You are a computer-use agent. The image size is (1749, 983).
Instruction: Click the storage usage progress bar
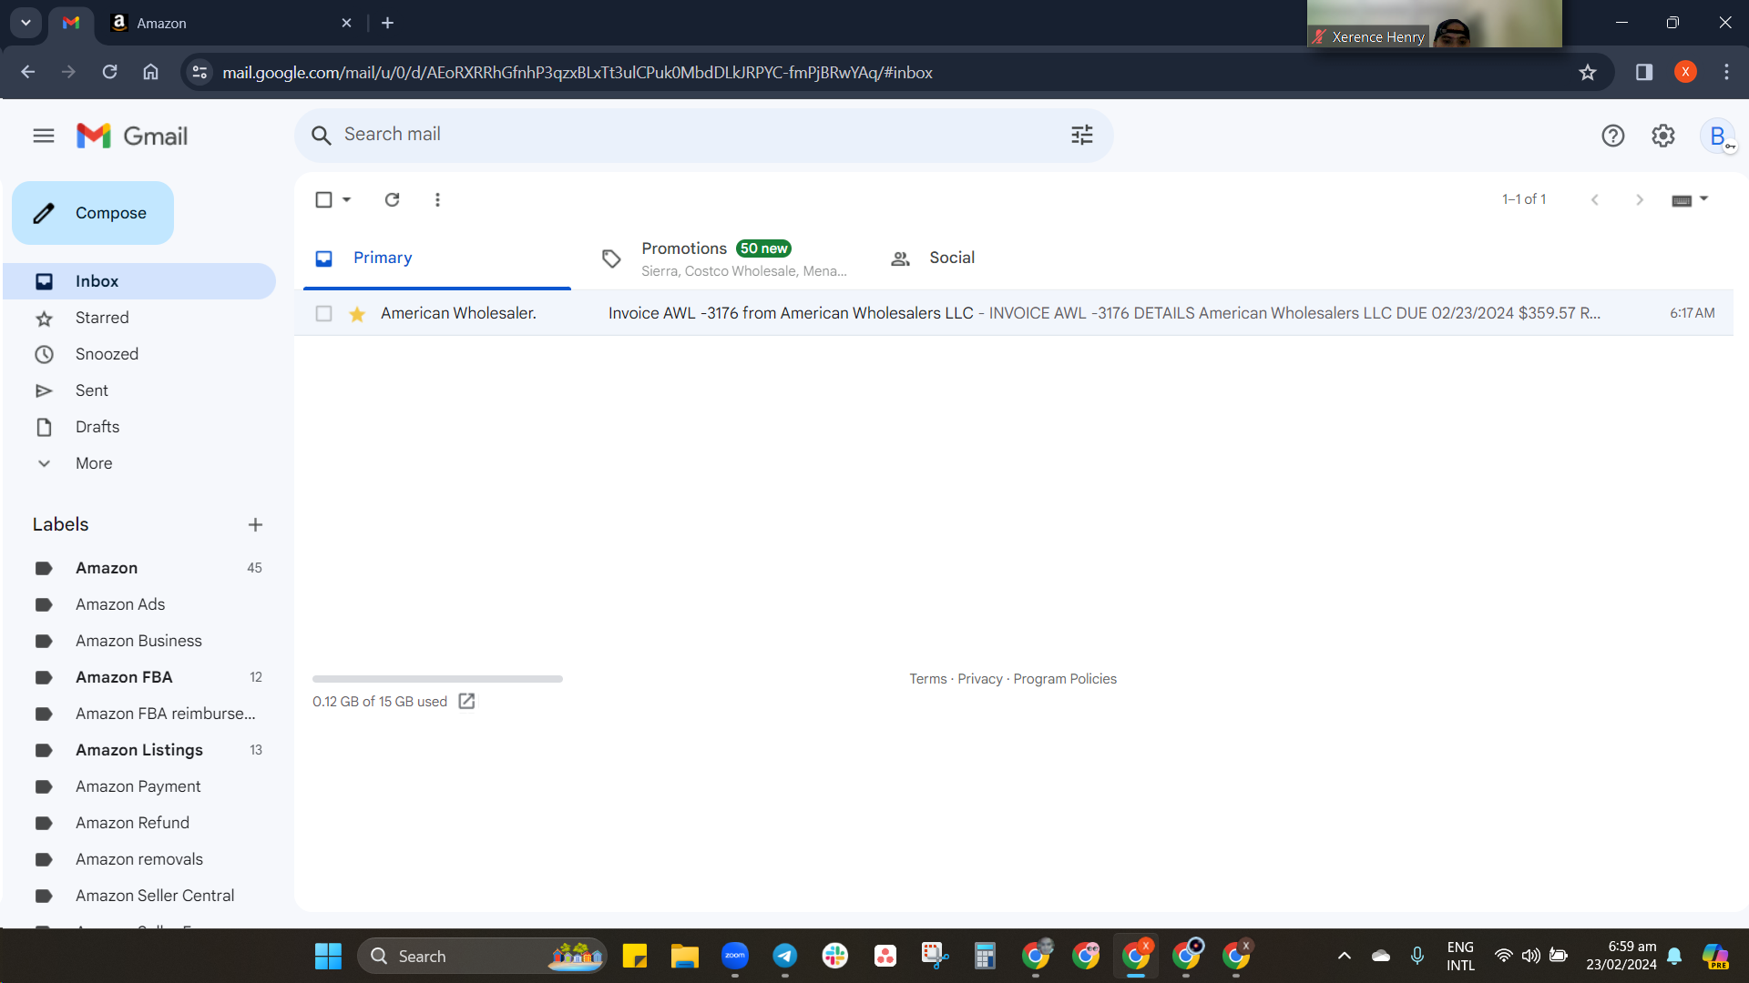tap(437, 679)
